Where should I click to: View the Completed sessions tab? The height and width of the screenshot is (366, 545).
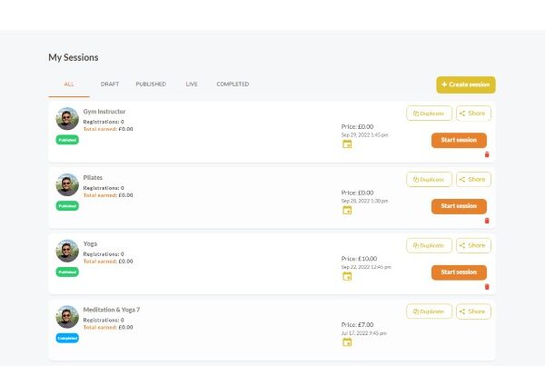233,84
